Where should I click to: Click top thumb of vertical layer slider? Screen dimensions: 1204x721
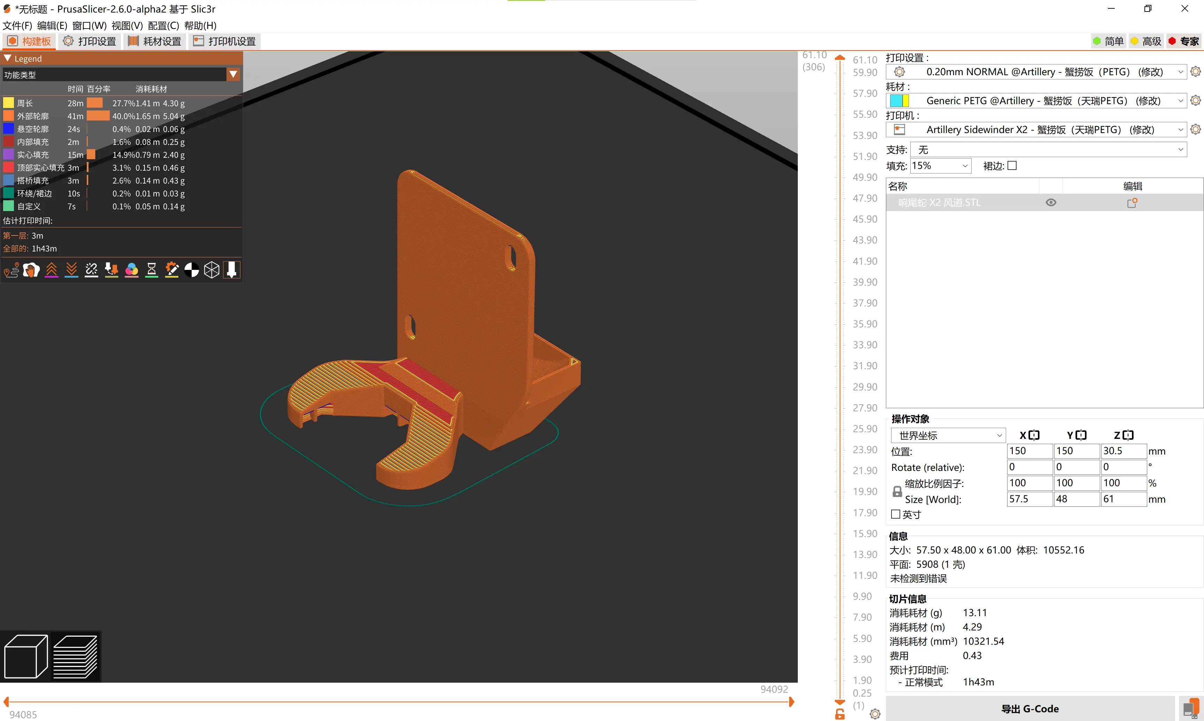point(840,58)
